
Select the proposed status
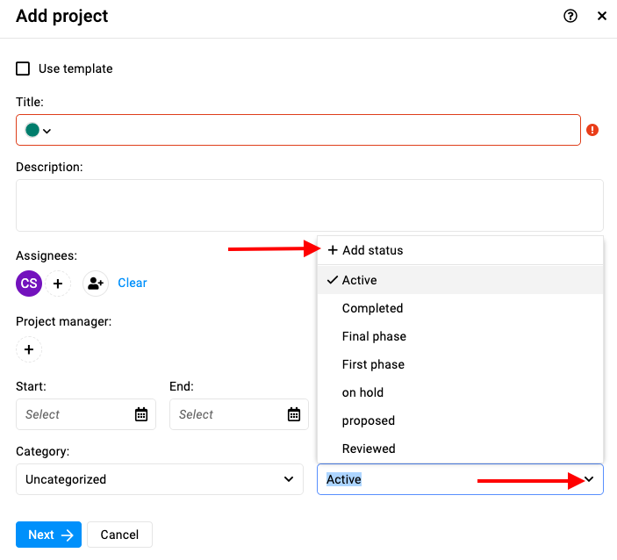pos(460,420)
